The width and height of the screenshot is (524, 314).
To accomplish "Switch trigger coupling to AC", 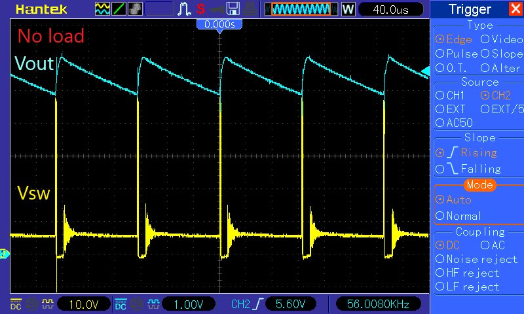I will [493, 245].
